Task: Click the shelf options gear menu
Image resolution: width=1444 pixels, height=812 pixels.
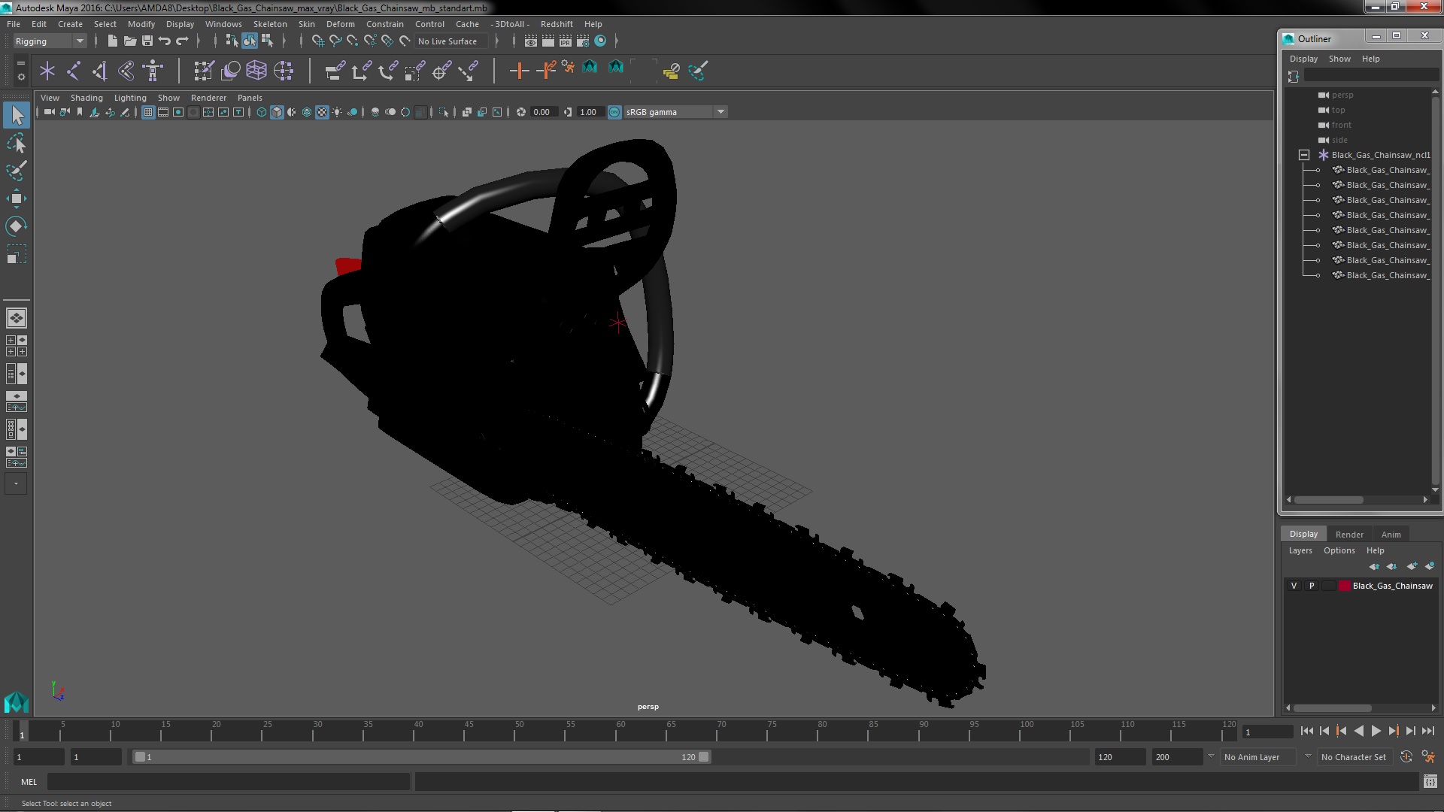Action: [20, 77]
